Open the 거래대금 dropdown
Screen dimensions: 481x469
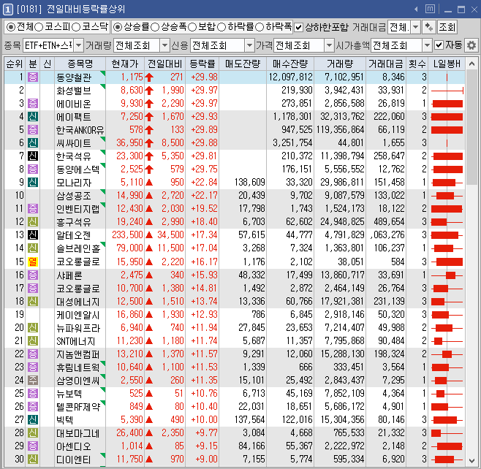click(415, 27)
